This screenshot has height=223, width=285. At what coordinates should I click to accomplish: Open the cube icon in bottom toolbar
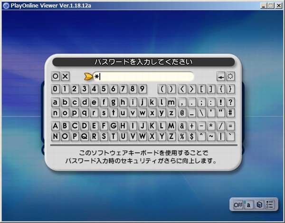[259, 205]
